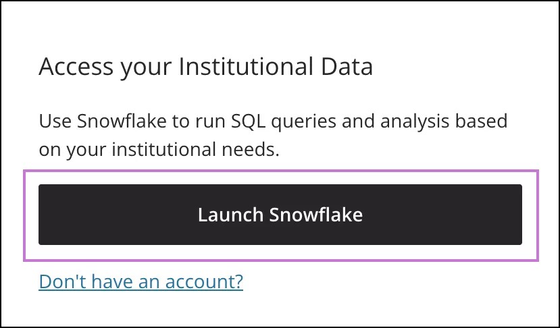Open the "Don't have an account?" link
Screen dimensions: 560x328
tap(141, 281)
